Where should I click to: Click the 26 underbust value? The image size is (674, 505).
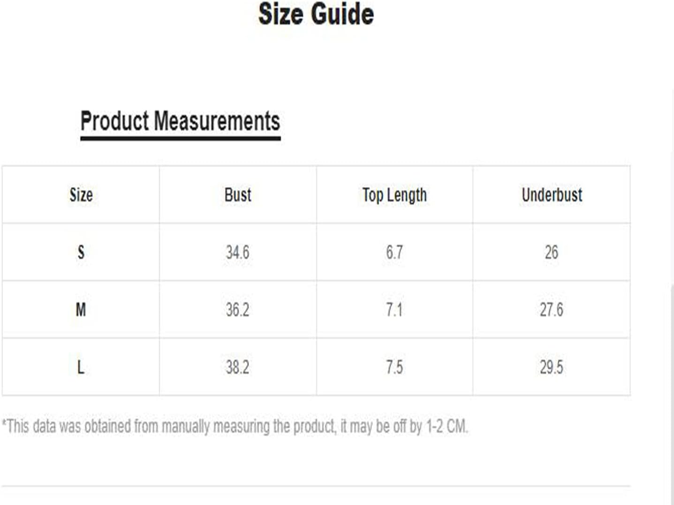[x=552, y=252]
